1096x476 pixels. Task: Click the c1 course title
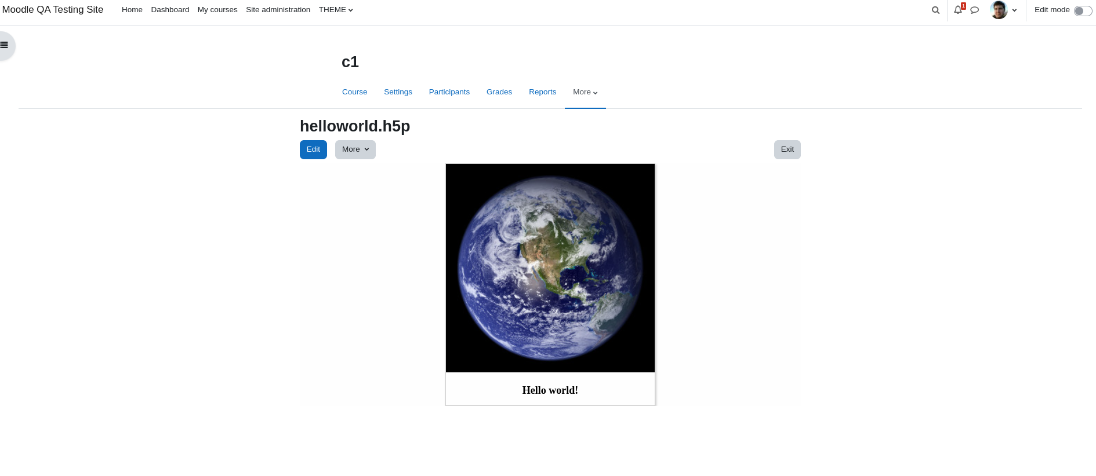point(350,62)
